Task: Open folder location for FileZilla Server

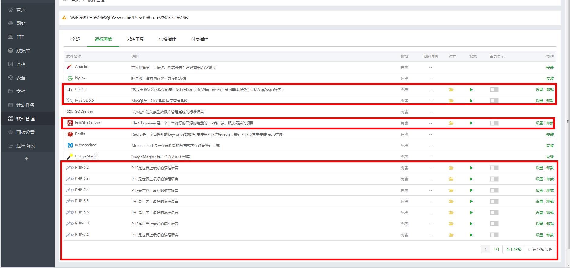Action: tap(451, 123)
